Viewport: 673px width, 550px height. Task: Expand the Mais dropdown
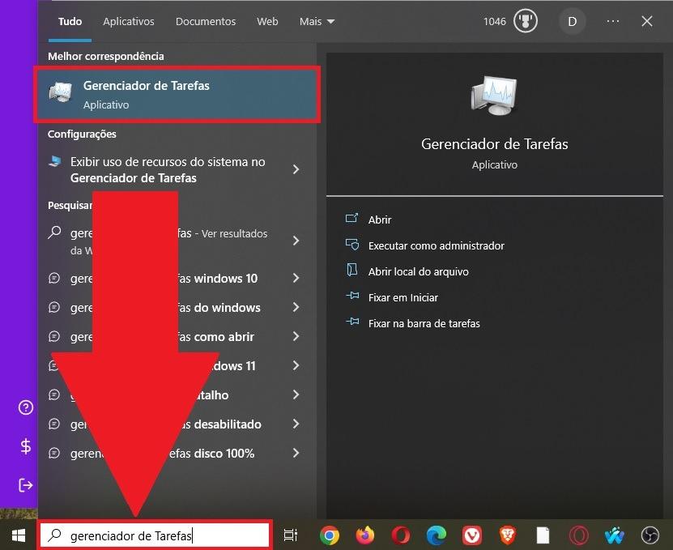[317, 22]
